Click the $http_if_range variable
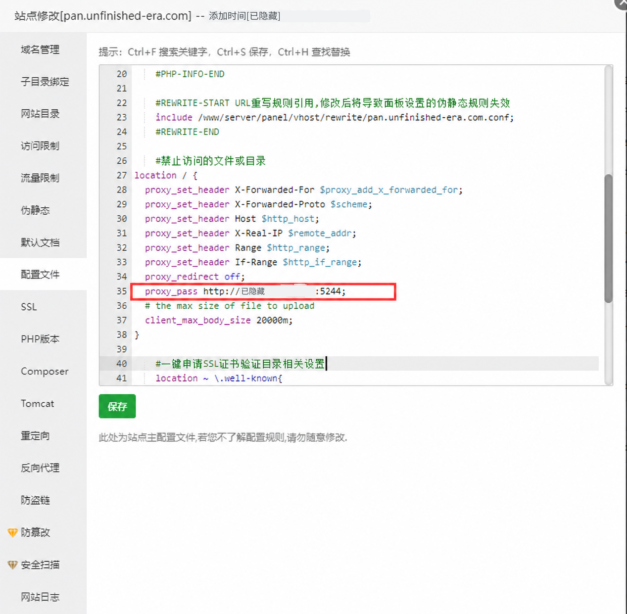627x614 pixels. click(x=320, y=262)
